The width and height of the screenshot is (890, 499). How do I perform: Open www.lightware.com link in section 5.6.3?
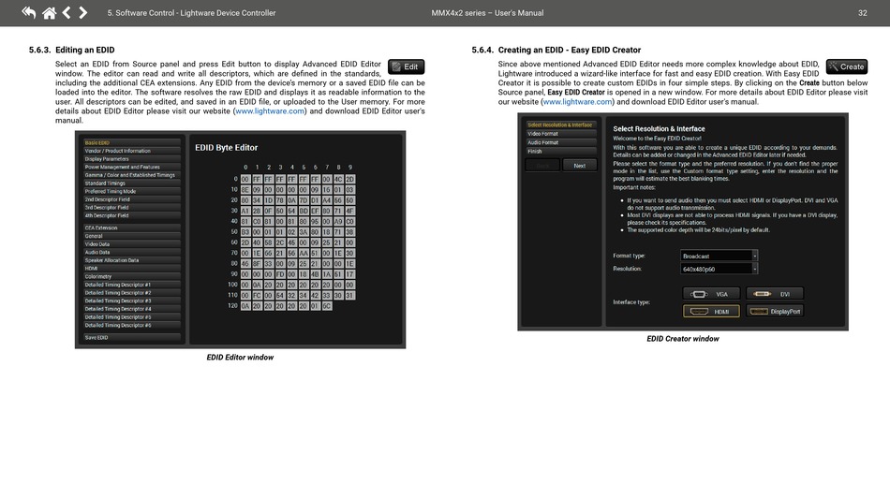[x=270, y=111]
